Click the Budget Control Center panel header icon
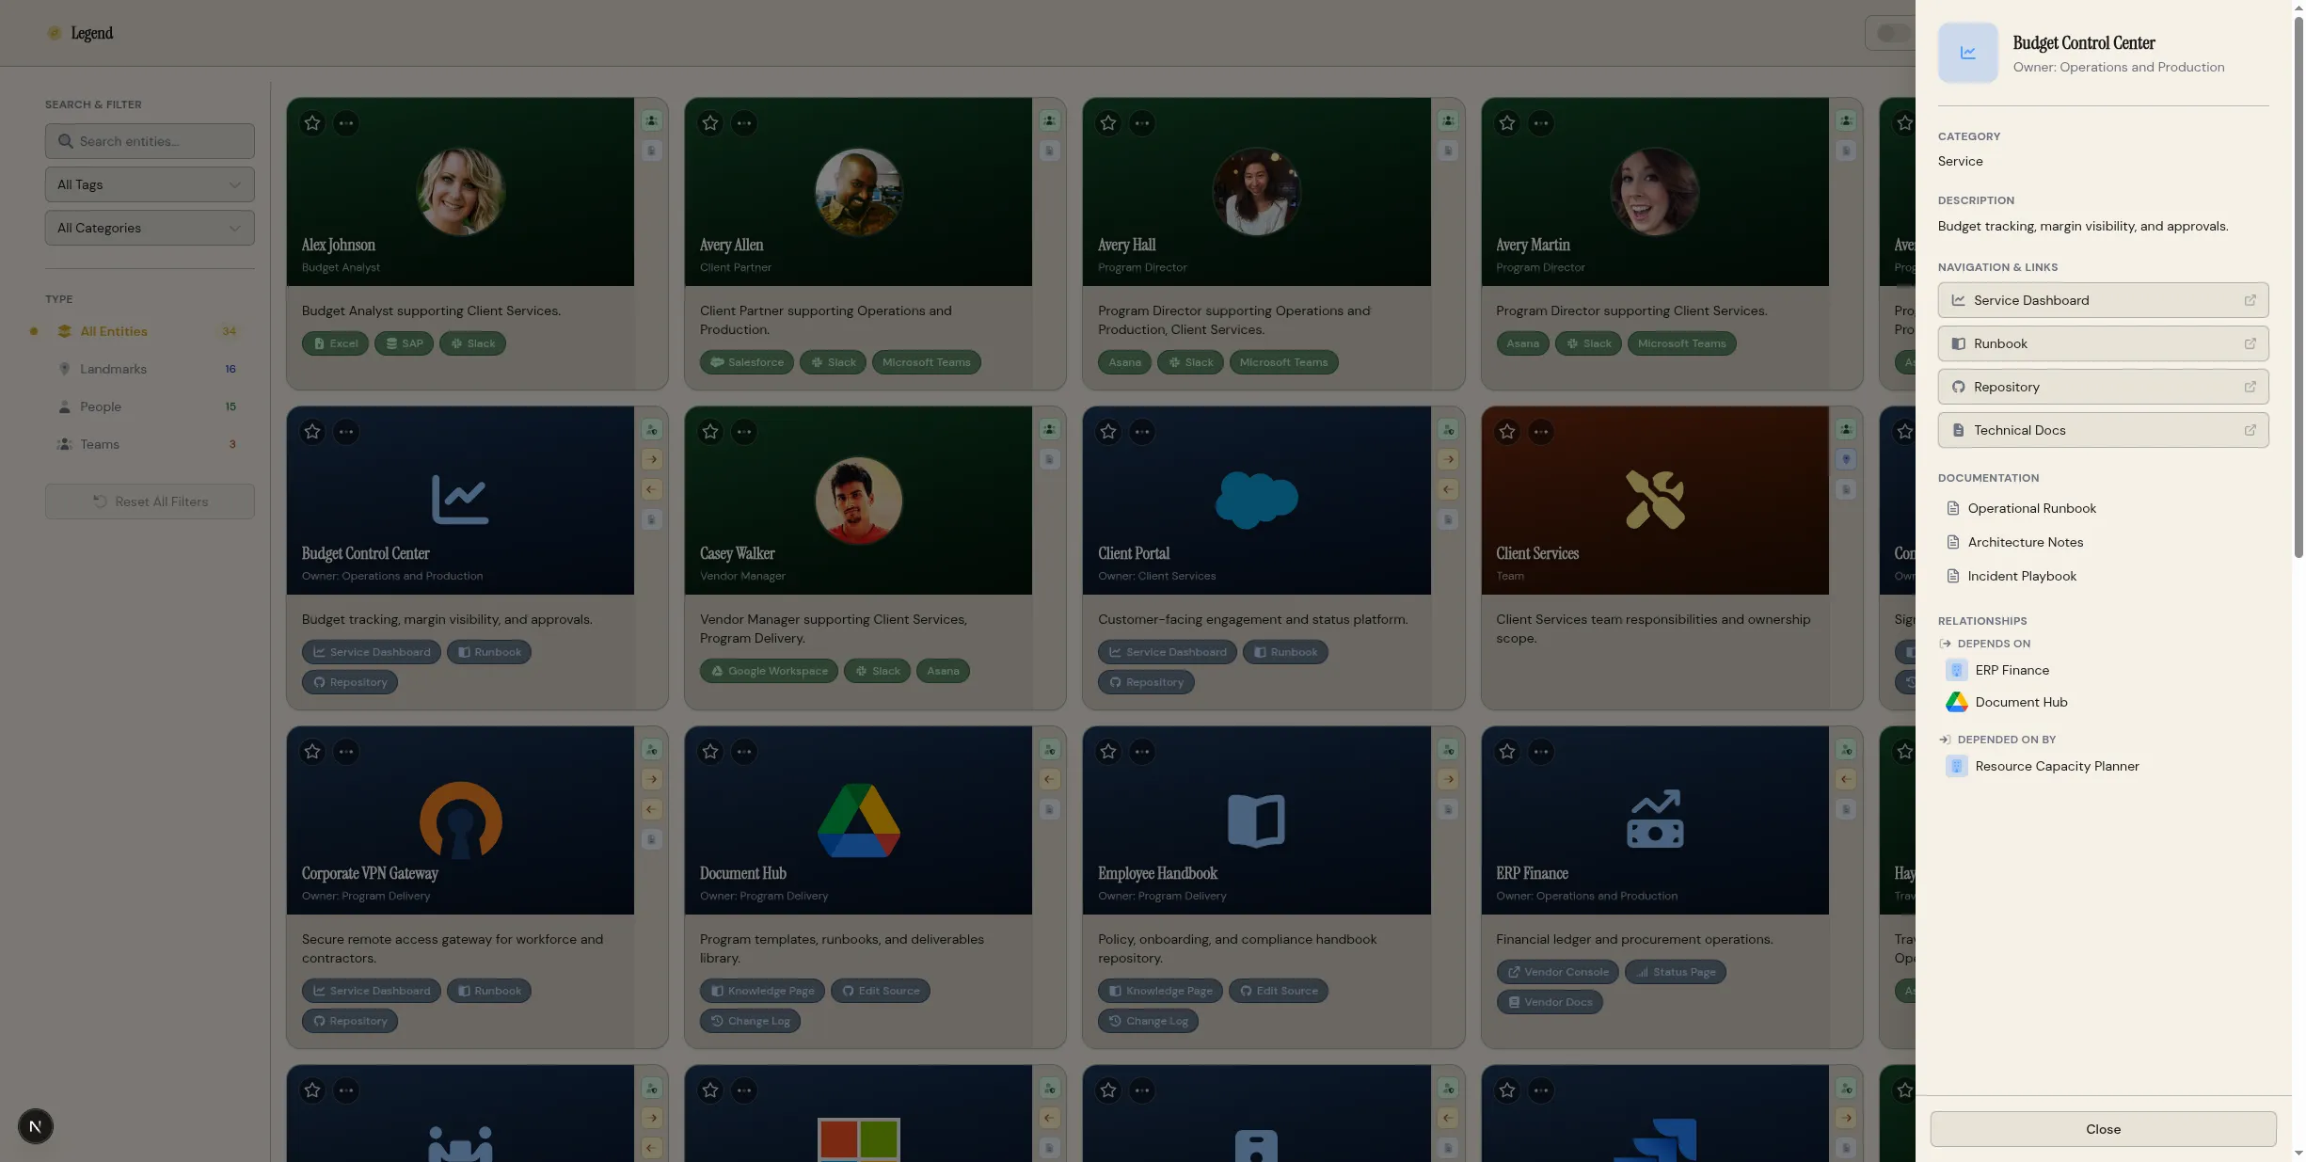The image size is (2306, 1162). [x=1967, y=53]
